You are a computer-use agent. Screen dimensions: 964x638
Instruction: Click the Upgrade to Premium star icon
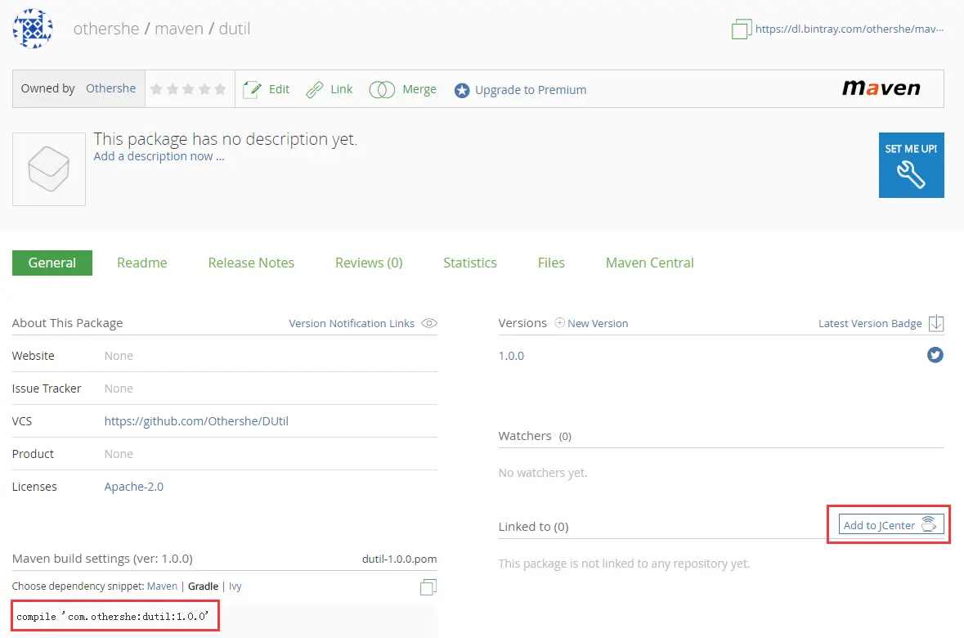tap(462, 91)
